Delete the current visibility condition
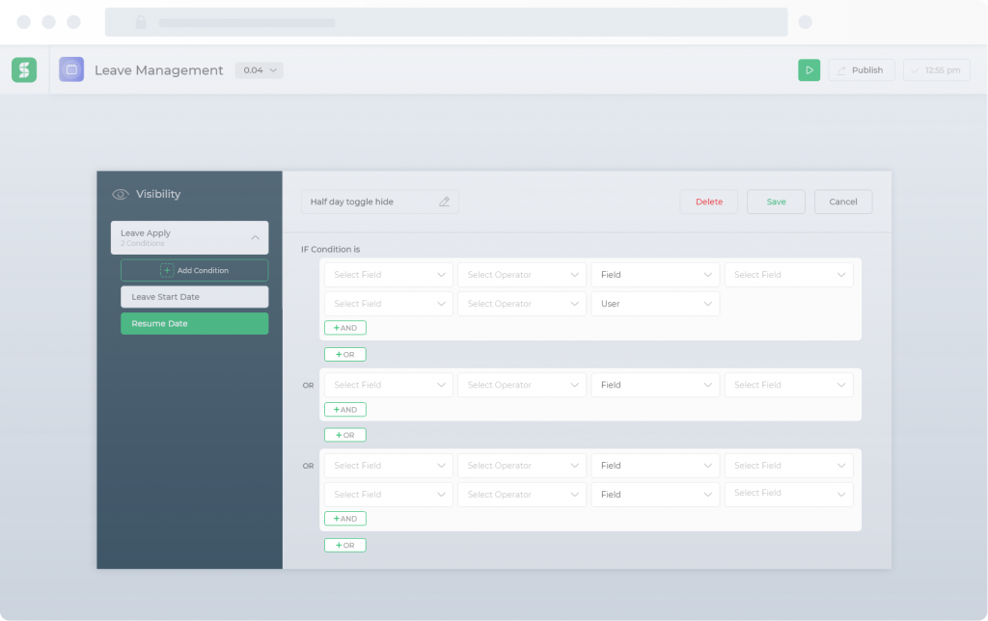Screen dimensions: 988x621 (x=708, y=201)
